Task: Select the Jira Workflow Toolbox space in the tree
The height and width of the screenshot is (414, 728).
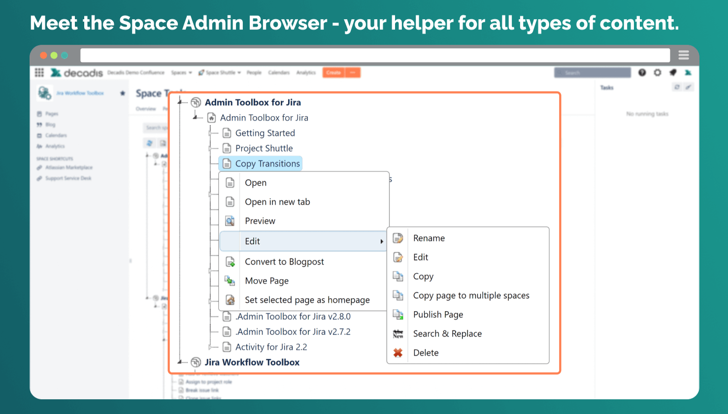Action: pos(252,362)
